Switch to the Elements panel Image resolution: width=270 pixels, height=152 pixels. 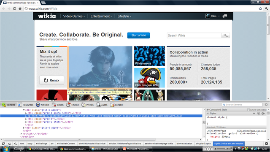click(x=8, y=105)
